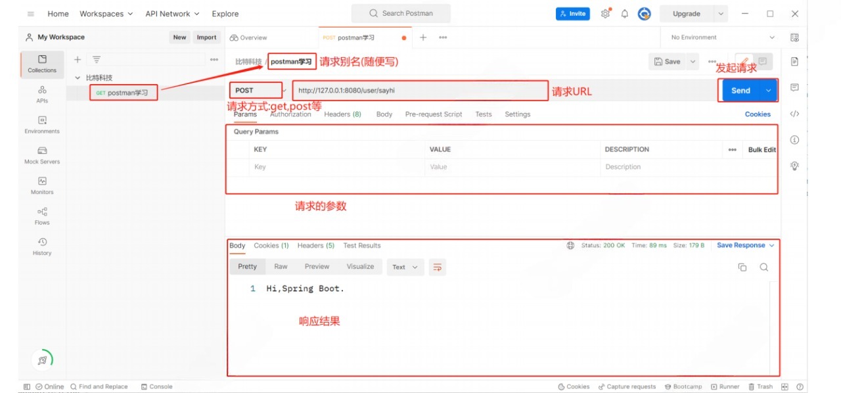Open the Environments sidebar panel

(x=42, y=125)
